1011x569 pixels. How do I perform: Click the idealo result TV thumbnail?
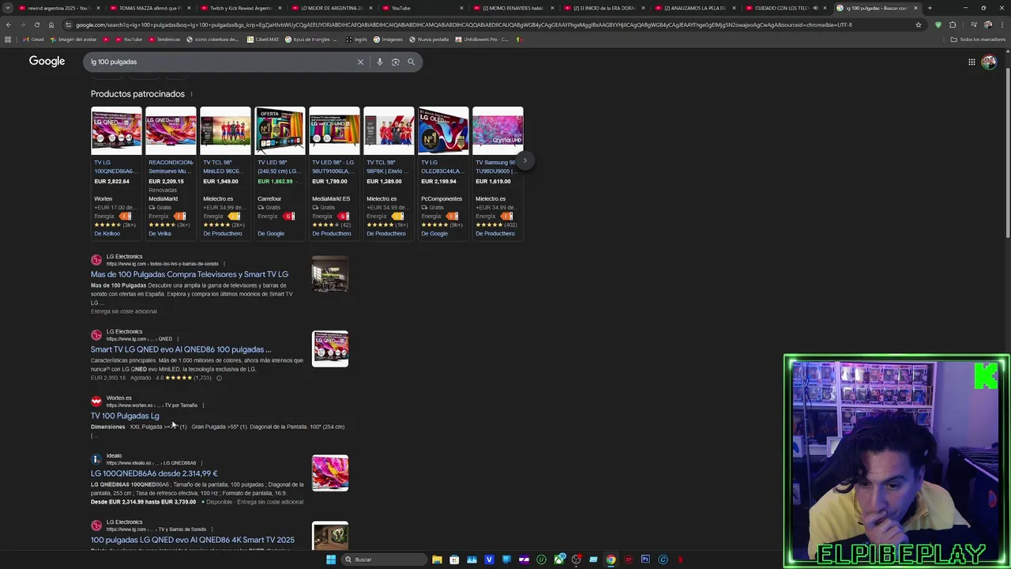[330, 473]
